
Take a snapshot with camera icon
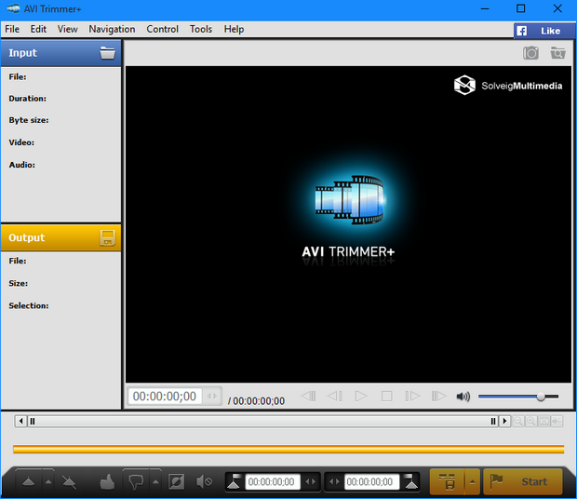(530, 53)
